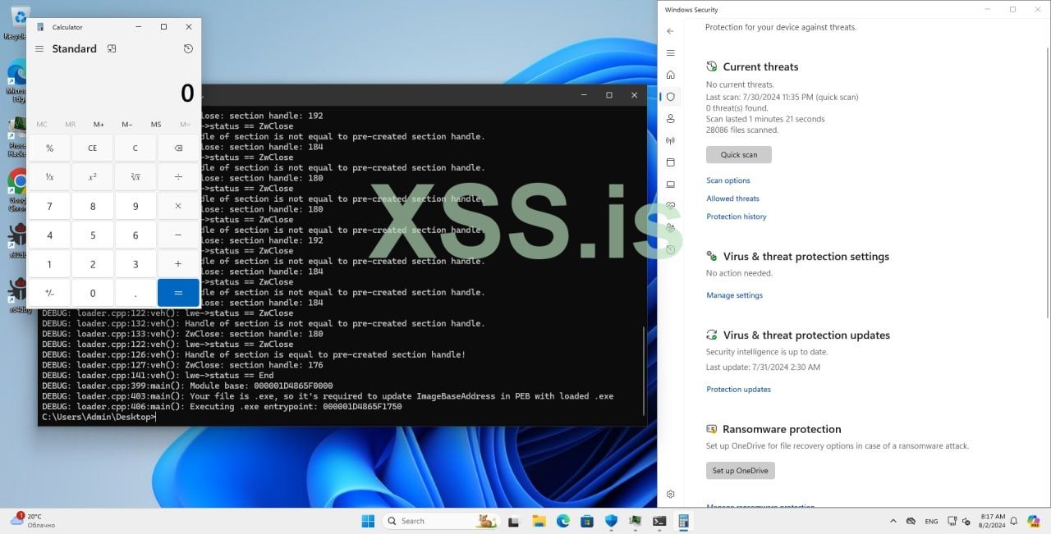Image resolution: width=1051 pixels, height=534 pixels.
Task: Open Microsoft Store taskbar icon
Action: point(587,521)
